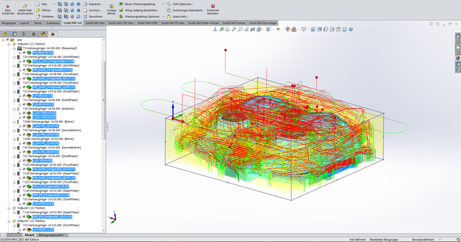Open the DimXpert crosshair panel tab
The width and height of the screenshot is (461, 242).
click(33, 34)
